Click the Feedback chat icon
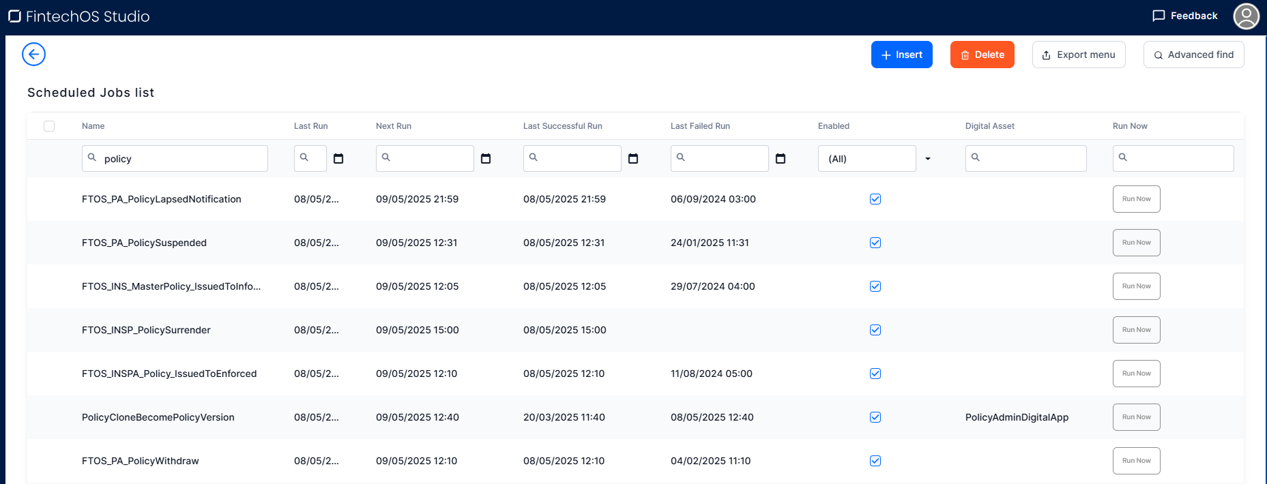The width and height of the screenshot is (1267, 484). pyautogui.click(x=1158, y=16)
